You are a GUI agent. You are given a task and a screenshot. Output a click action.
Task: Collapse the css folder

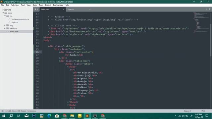5,16
